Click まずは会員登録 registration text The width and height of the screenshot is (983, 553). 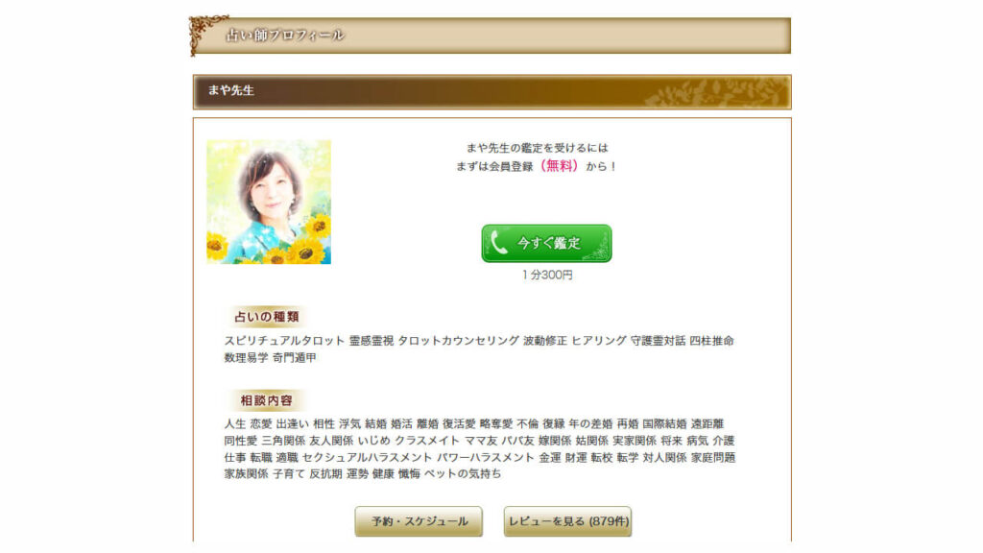coord(494,166)
